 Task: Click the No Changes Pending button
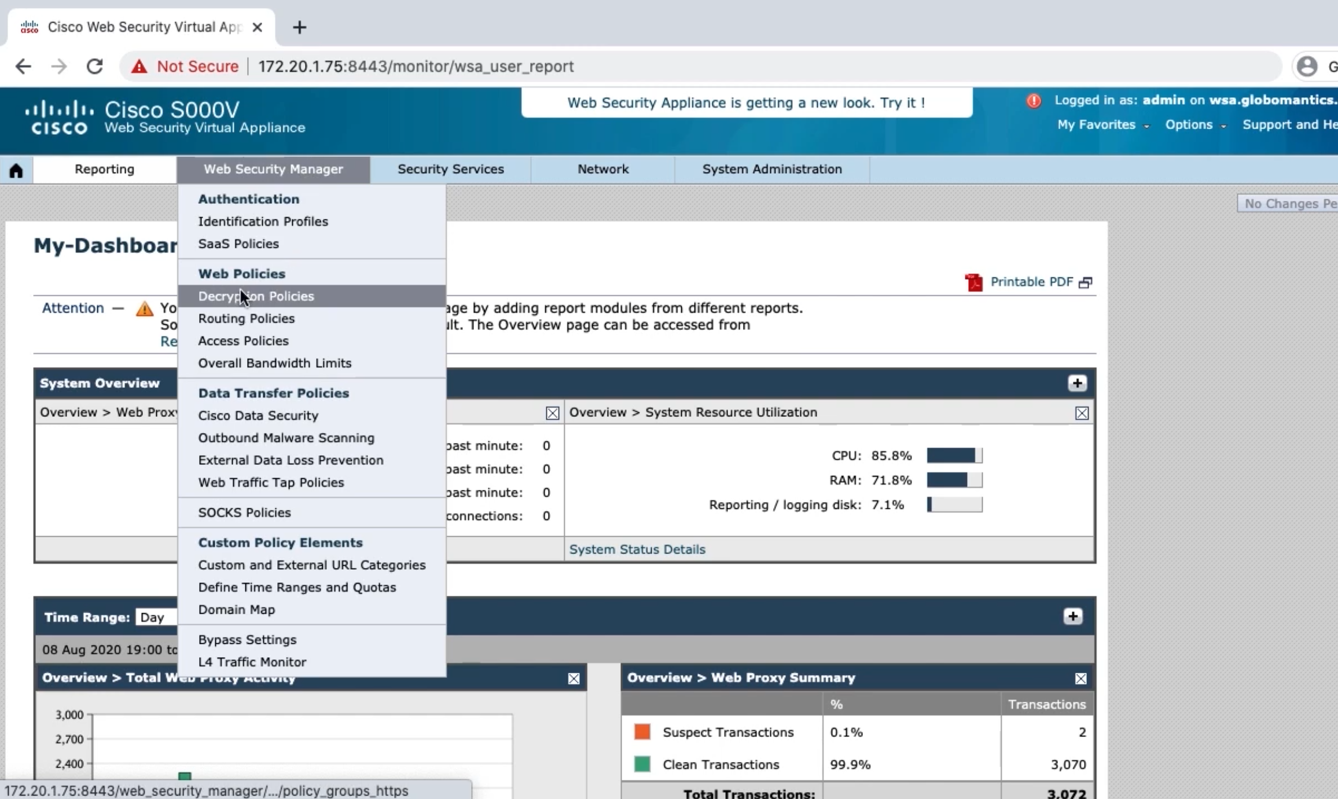pyautogui.click(x=1288, y=204)
